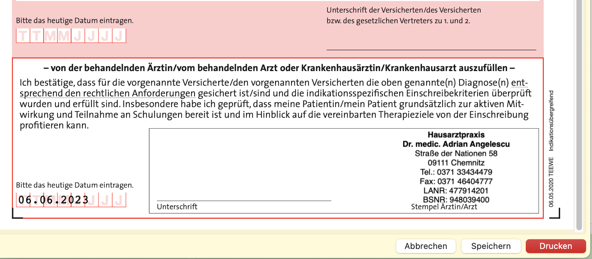Select the text 'Dr. medic. Adrian Angelescu'
Image resolution: width=592 pixels, height=259 pixels.
click(456, 144)
